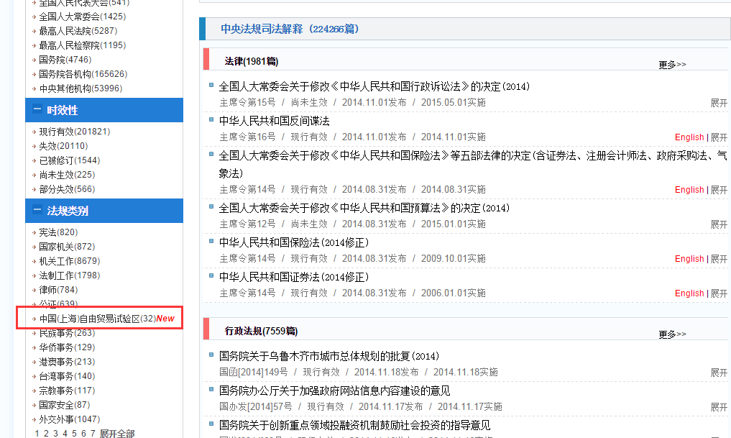
Task: Open English version of 中华人民共和国反间谍法
Action: (x=689, y=137)
